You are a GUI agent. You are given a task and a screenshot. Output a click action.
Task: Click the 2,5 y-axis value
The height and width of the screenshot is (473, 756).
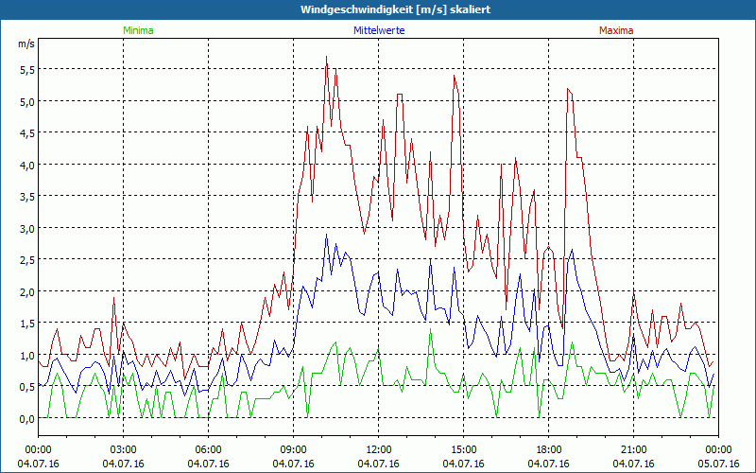(27, 260)
